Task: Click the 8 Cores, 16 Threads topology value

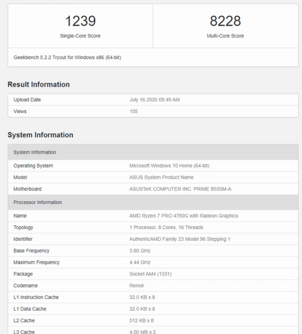Action: (166, 227)
